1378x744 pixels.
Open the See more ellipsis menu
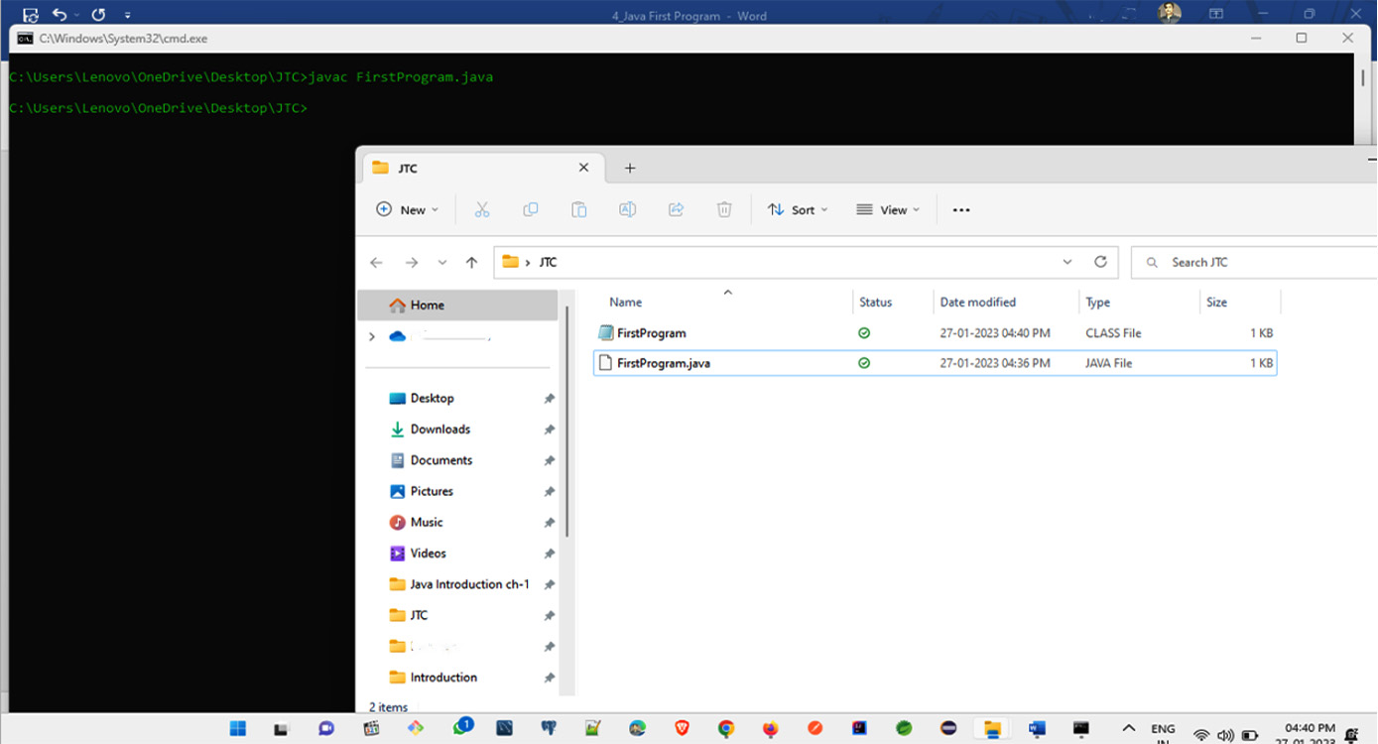click(x=960, y=209)
